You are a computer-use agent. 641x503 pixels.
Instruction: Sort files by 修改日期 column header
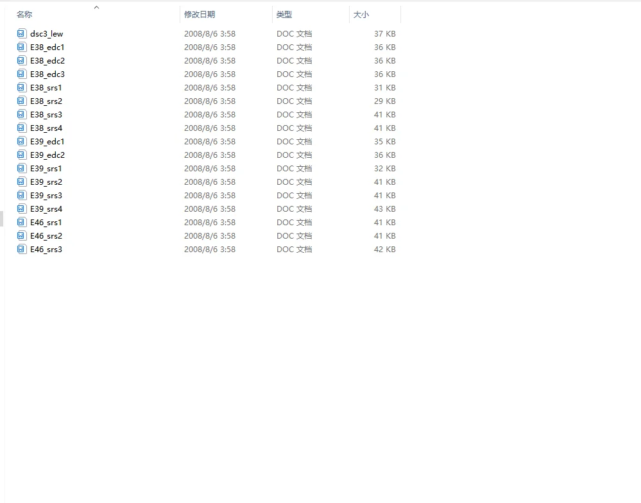200,15
